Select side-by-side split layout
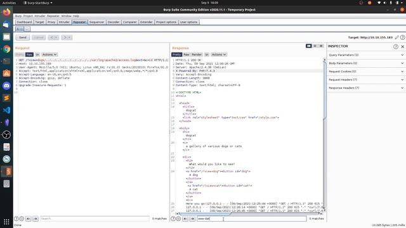This screenshot has width=406, height=228. point(309,46)
